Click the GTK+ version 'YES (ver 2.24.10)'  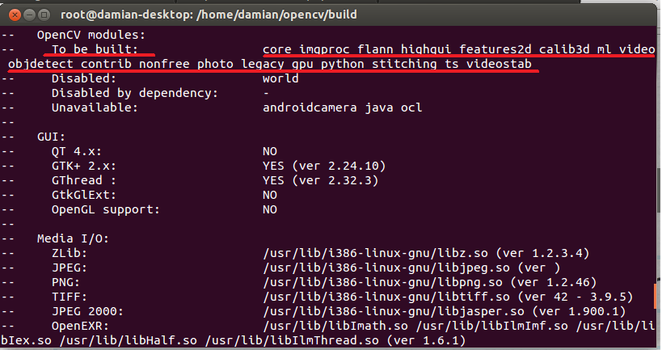324,166
